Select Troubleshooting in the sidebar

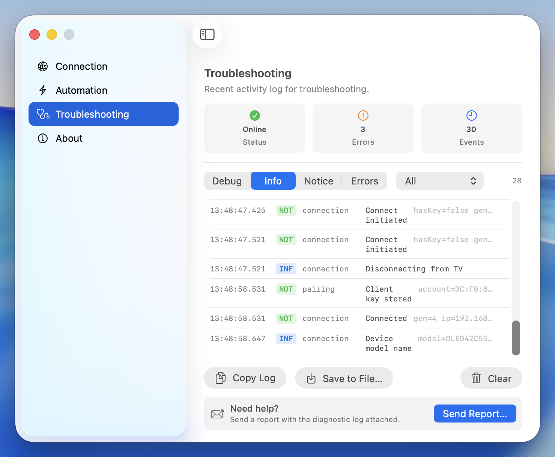104,114
